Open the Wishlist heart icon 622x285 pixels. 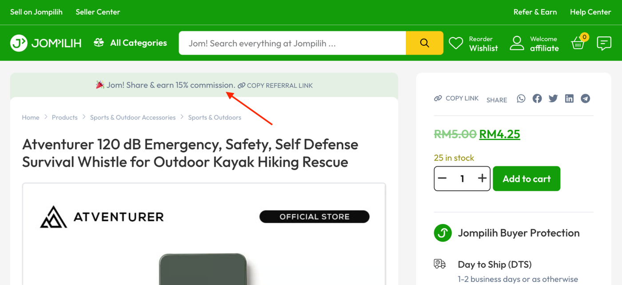[456, 43]
